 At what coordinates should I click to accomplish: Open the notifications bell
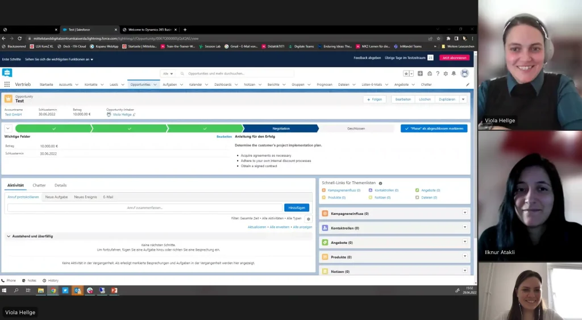click(x=454, y=73)
